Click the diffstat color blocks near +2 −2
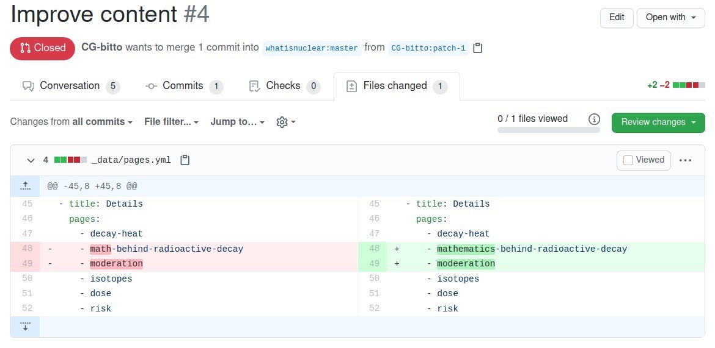 click(x=689, y=85)
